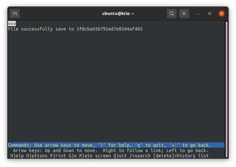Click the search magnifier icon
Screen dimensions: 236x167
[172, 13]
